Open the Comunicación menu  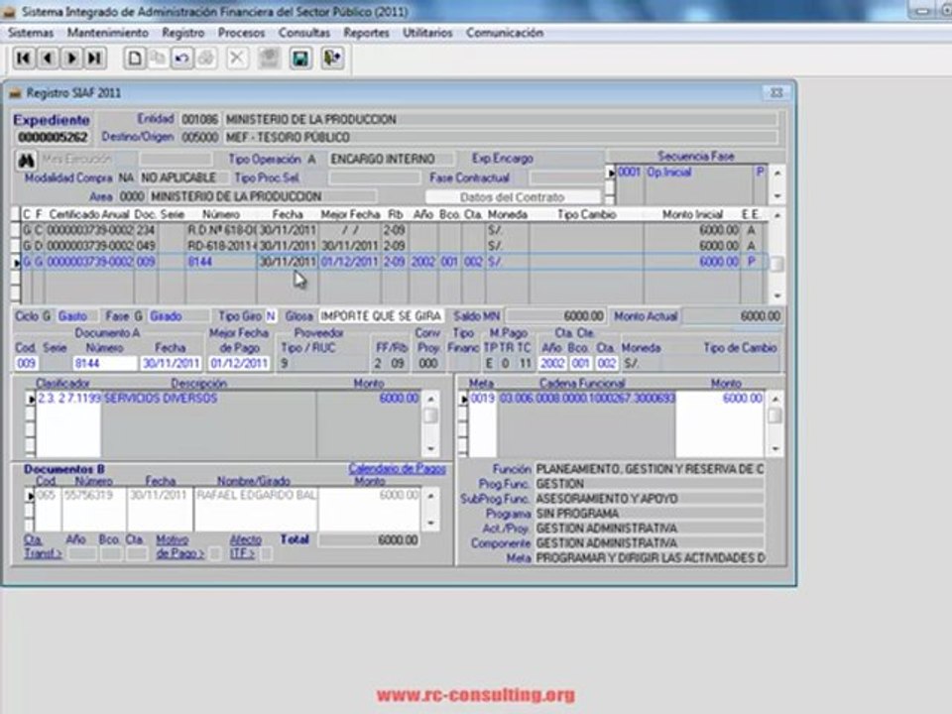pos(505,33)
